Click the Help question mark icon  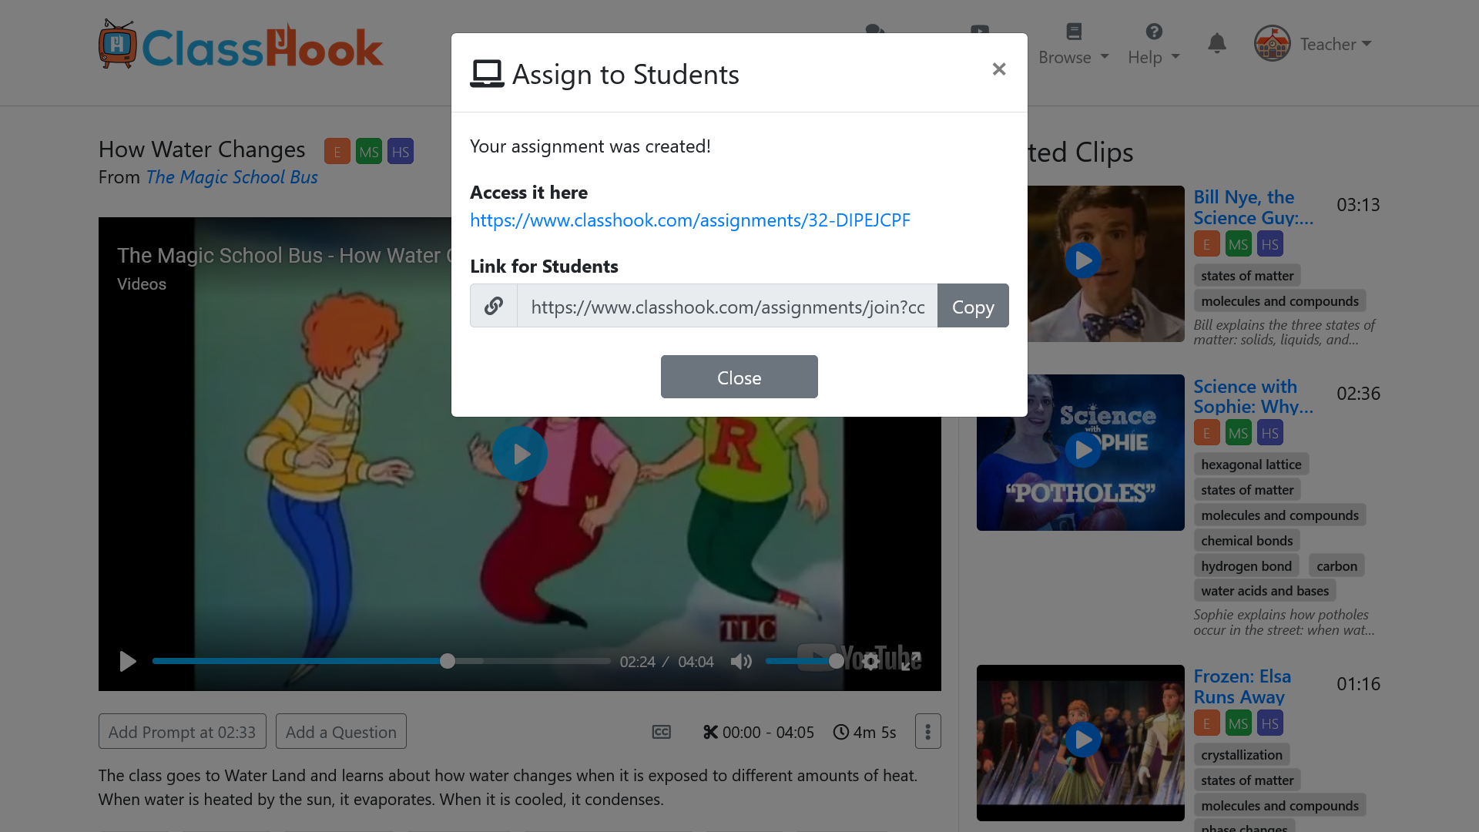coord(1153,32)
